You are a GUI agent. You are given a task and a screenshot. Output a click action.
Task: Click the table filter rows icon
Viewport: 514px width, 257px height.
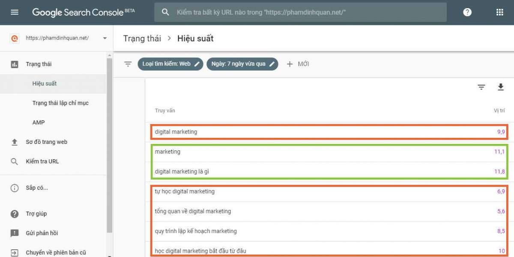pyautogui.click(x=481, y=87)
